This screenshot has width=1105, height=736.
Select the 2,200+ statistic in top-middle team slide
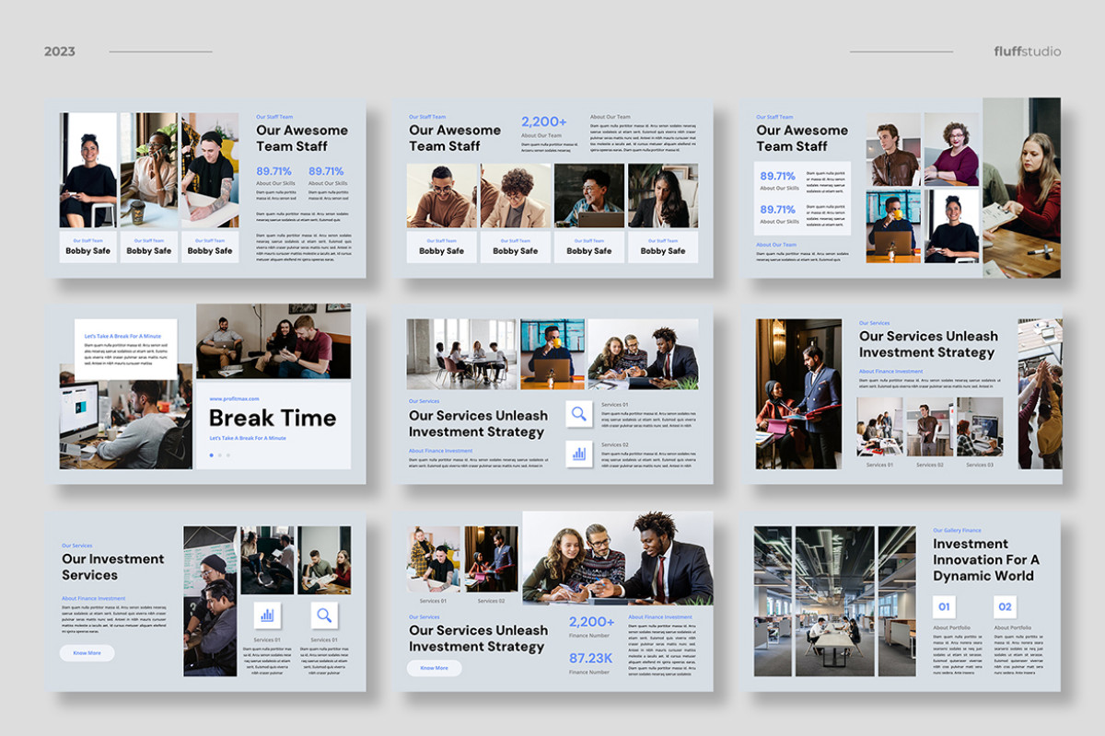544,122
